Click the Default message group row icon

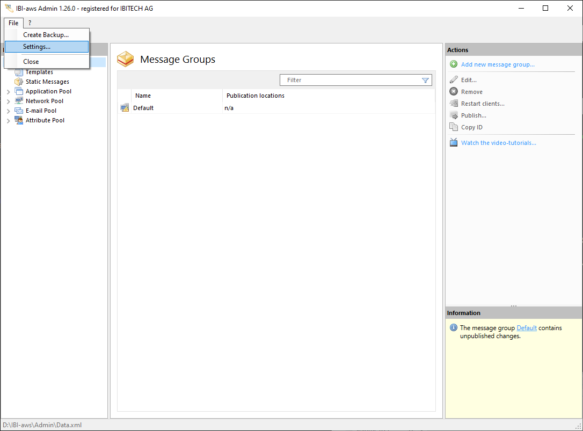click(125, 108)
